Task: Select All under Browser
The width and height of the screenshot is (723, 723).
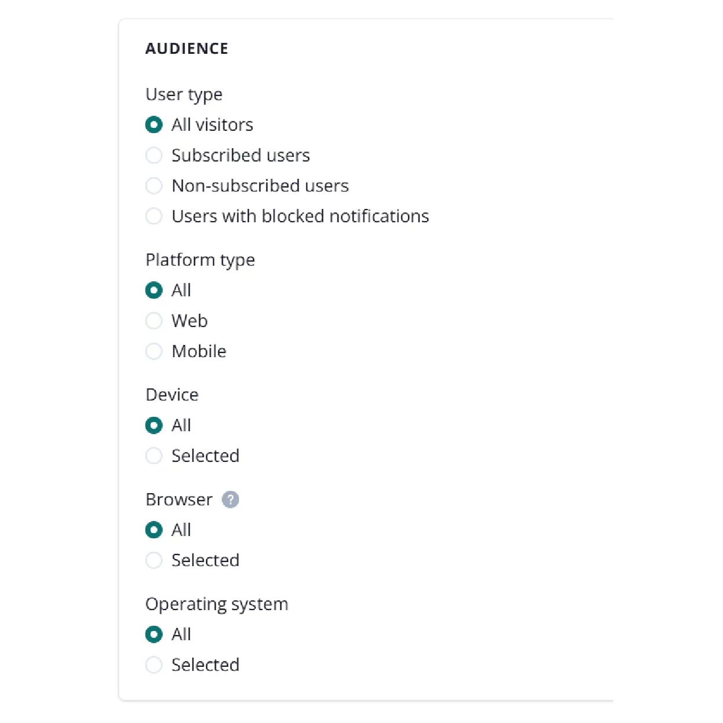Action: click(154, 530)
